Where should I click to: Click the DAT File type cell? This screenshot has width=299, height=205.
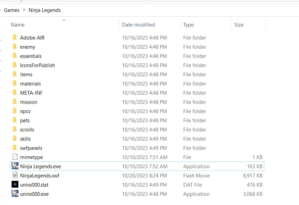192,185
